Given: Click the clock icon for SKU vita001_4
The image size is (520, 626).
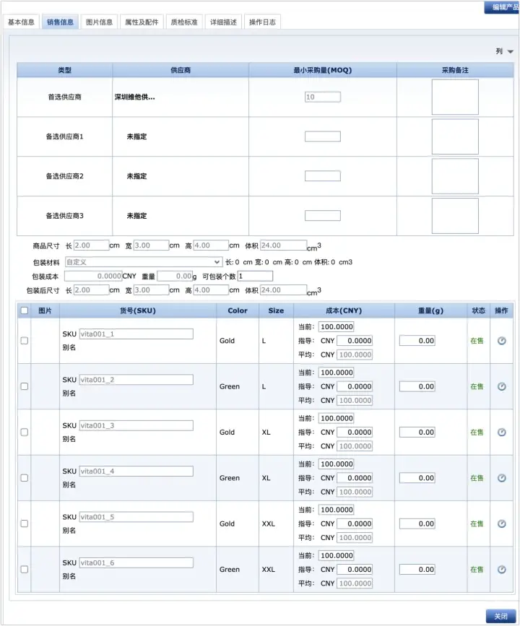Looking at the screenshot, I should pyautogui.click(x=502, y=478).
